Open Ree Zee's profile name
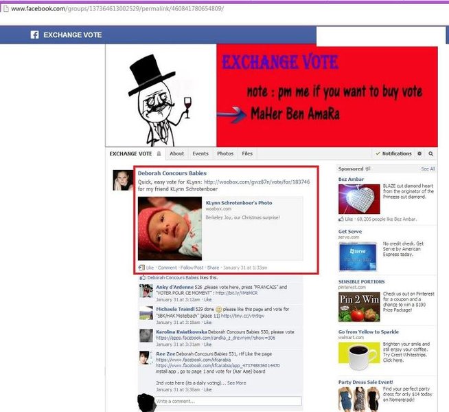 (x=165, y=354)
